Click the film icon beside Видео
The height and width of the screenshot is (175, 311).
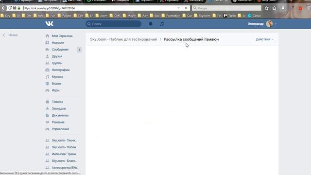point(47,84)
